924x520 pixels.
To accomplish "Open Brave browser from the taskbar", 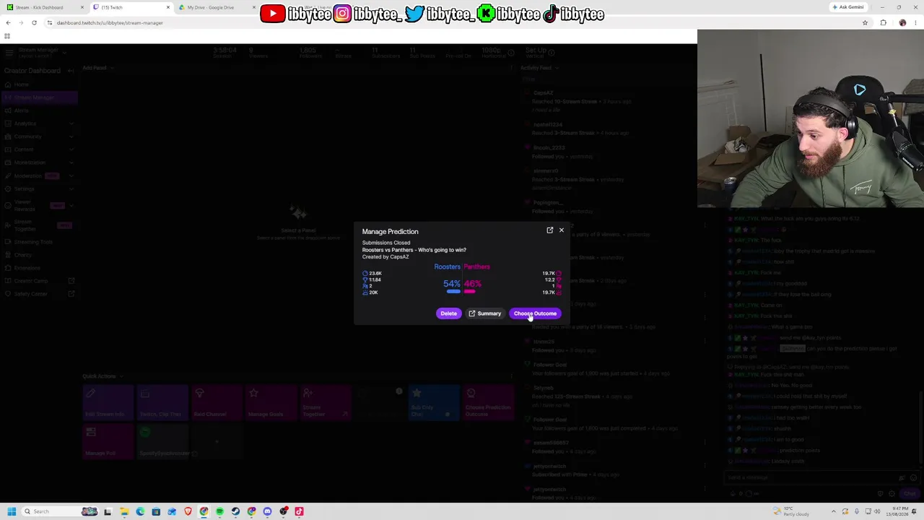I will pos(188,511).
